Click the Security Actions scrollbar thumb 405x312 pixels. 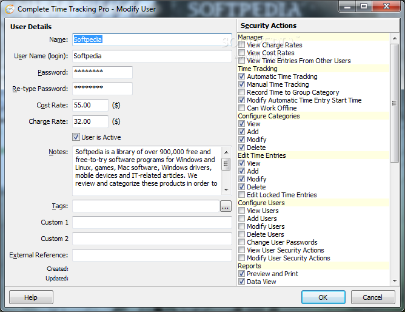[x=395, y=103]
